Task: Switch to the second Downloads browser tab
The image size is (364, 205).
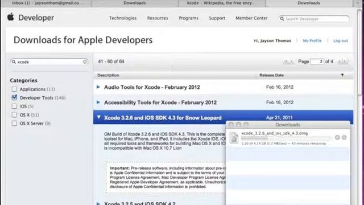Action: coord(135,3)
